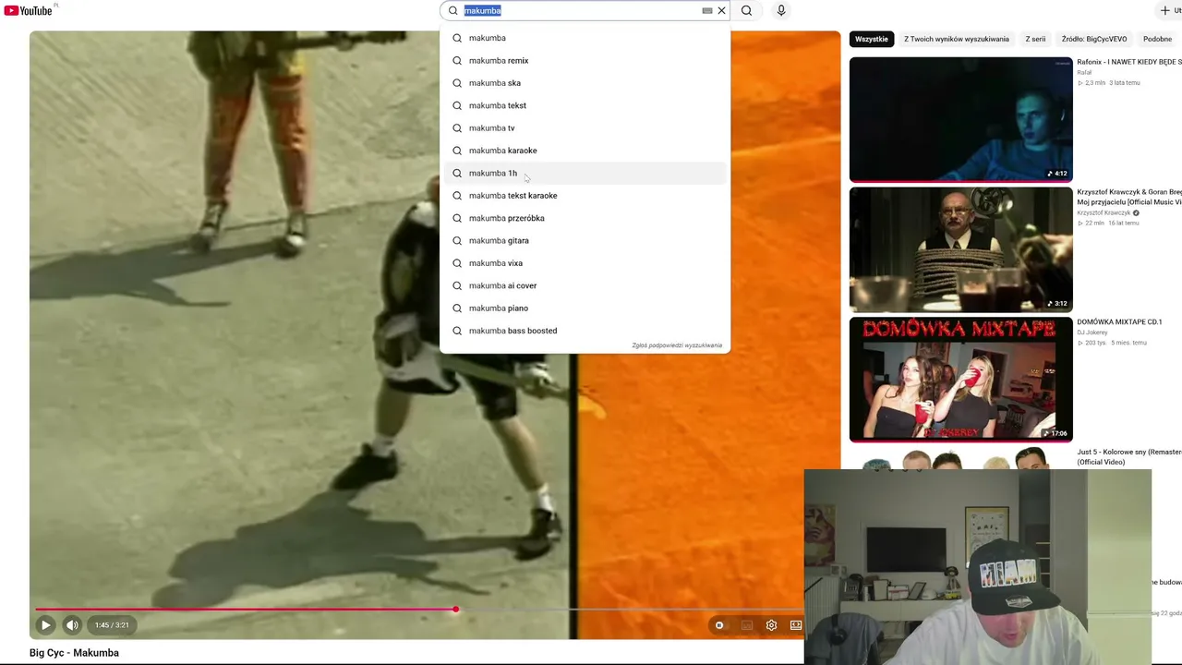Select the "Wszystkie" filter chip
The image size is (1182, 665).
tap(871, 39)
